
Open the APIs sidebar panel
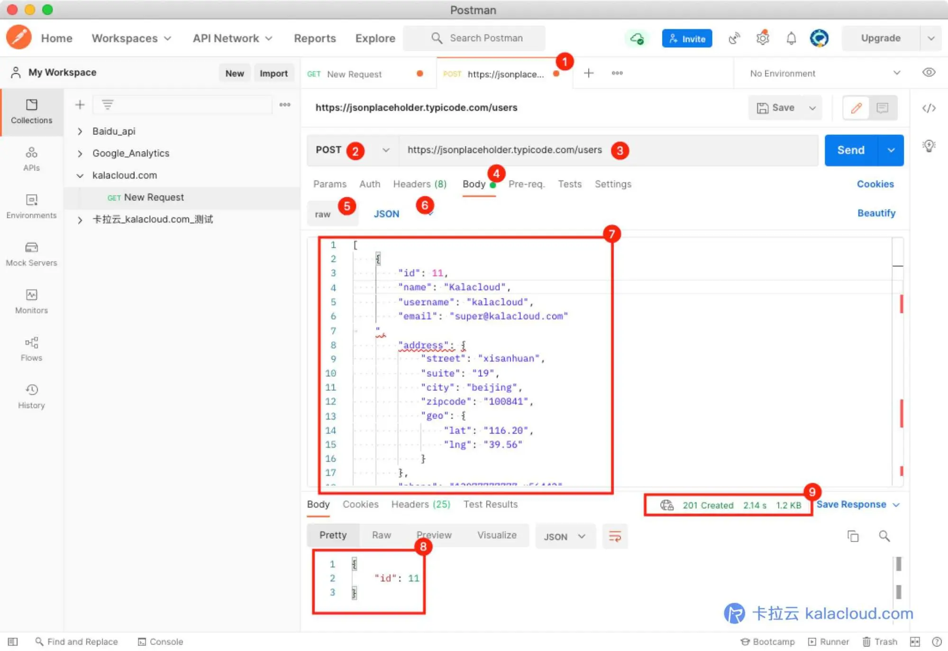(31, 159)
